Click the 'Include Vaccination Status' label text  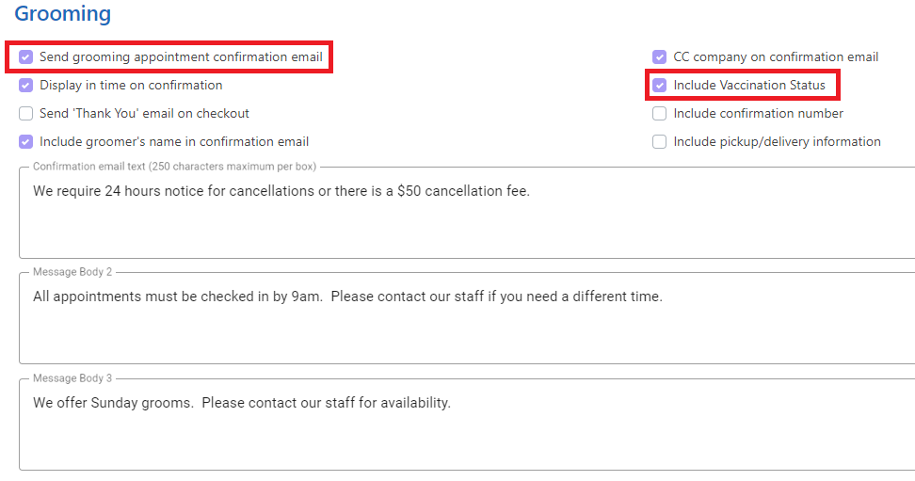(749, 86)
